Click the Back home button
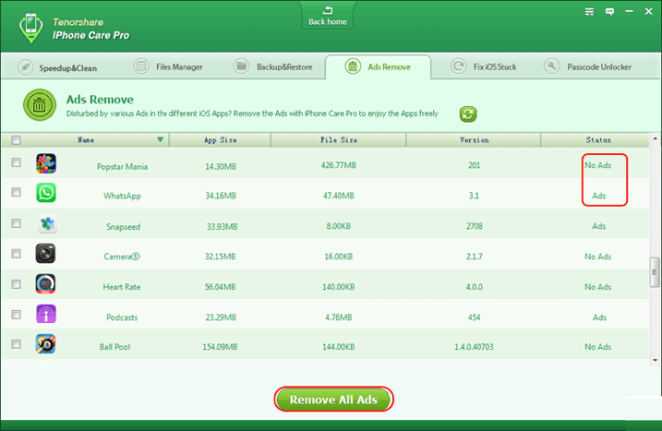The image size is (662, 431). point(328,16)
